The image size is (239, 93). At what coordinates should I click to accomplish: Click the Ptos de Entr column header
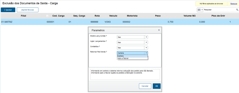[x=218, y=16]
